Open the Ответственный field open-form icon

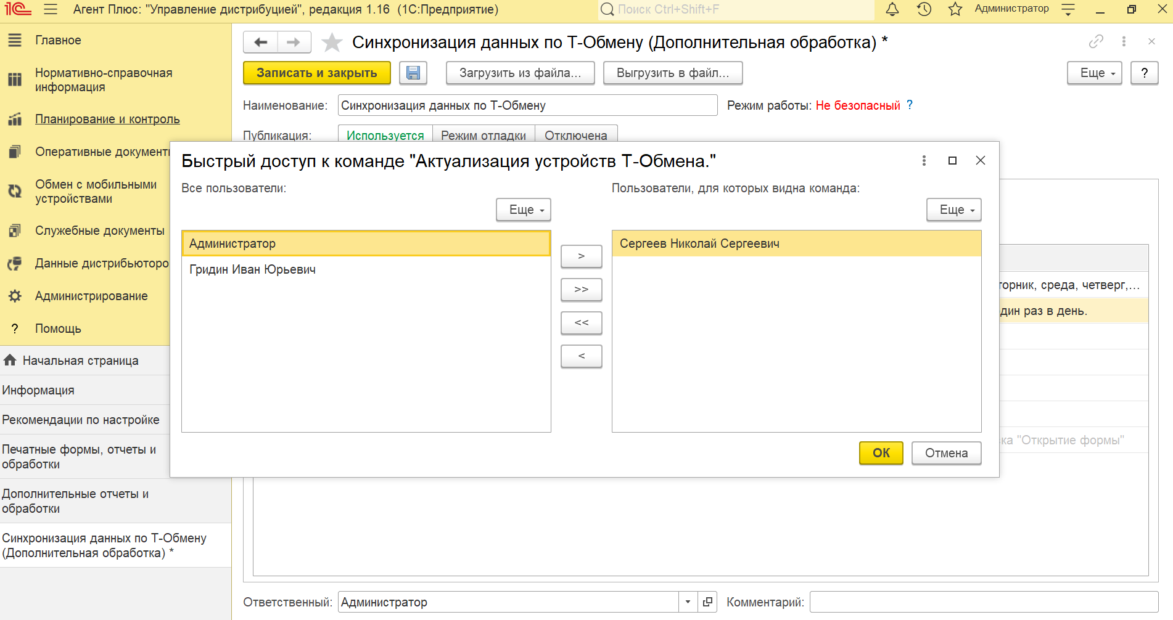[x=708, y=602]
